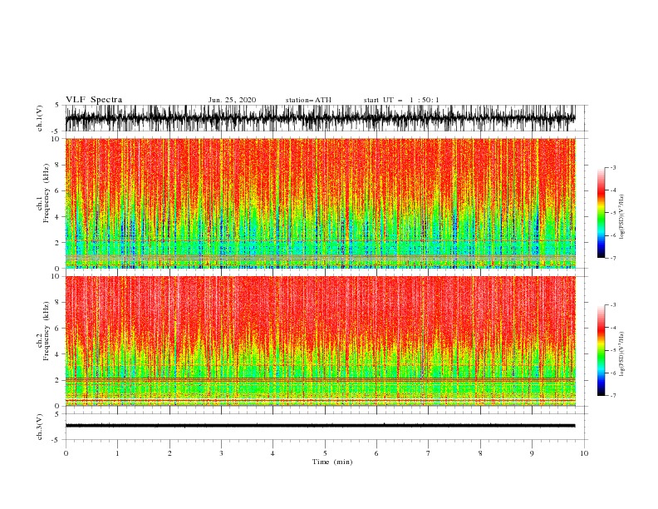Click the ch.1 PSD color scale bar
This screenshot has width=658, height=509.
pos(601,213)
